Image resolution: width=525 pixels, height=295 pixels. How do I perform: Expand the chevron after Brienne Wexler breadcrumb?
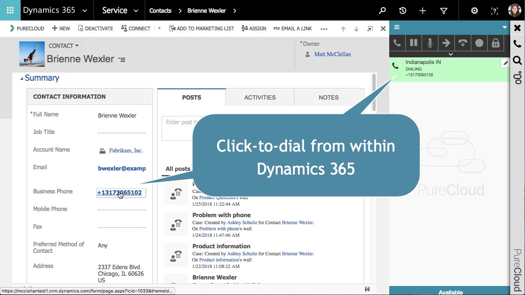235,11
